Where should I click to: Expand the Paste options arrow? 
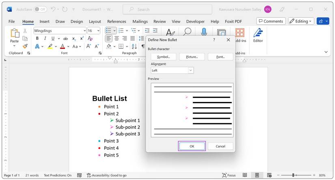(x=14, y=46)
